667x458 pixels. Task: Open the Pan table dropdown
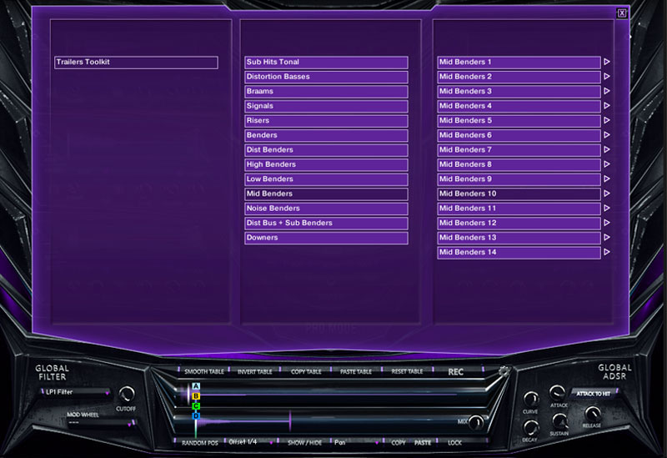[x=356, y=443]
